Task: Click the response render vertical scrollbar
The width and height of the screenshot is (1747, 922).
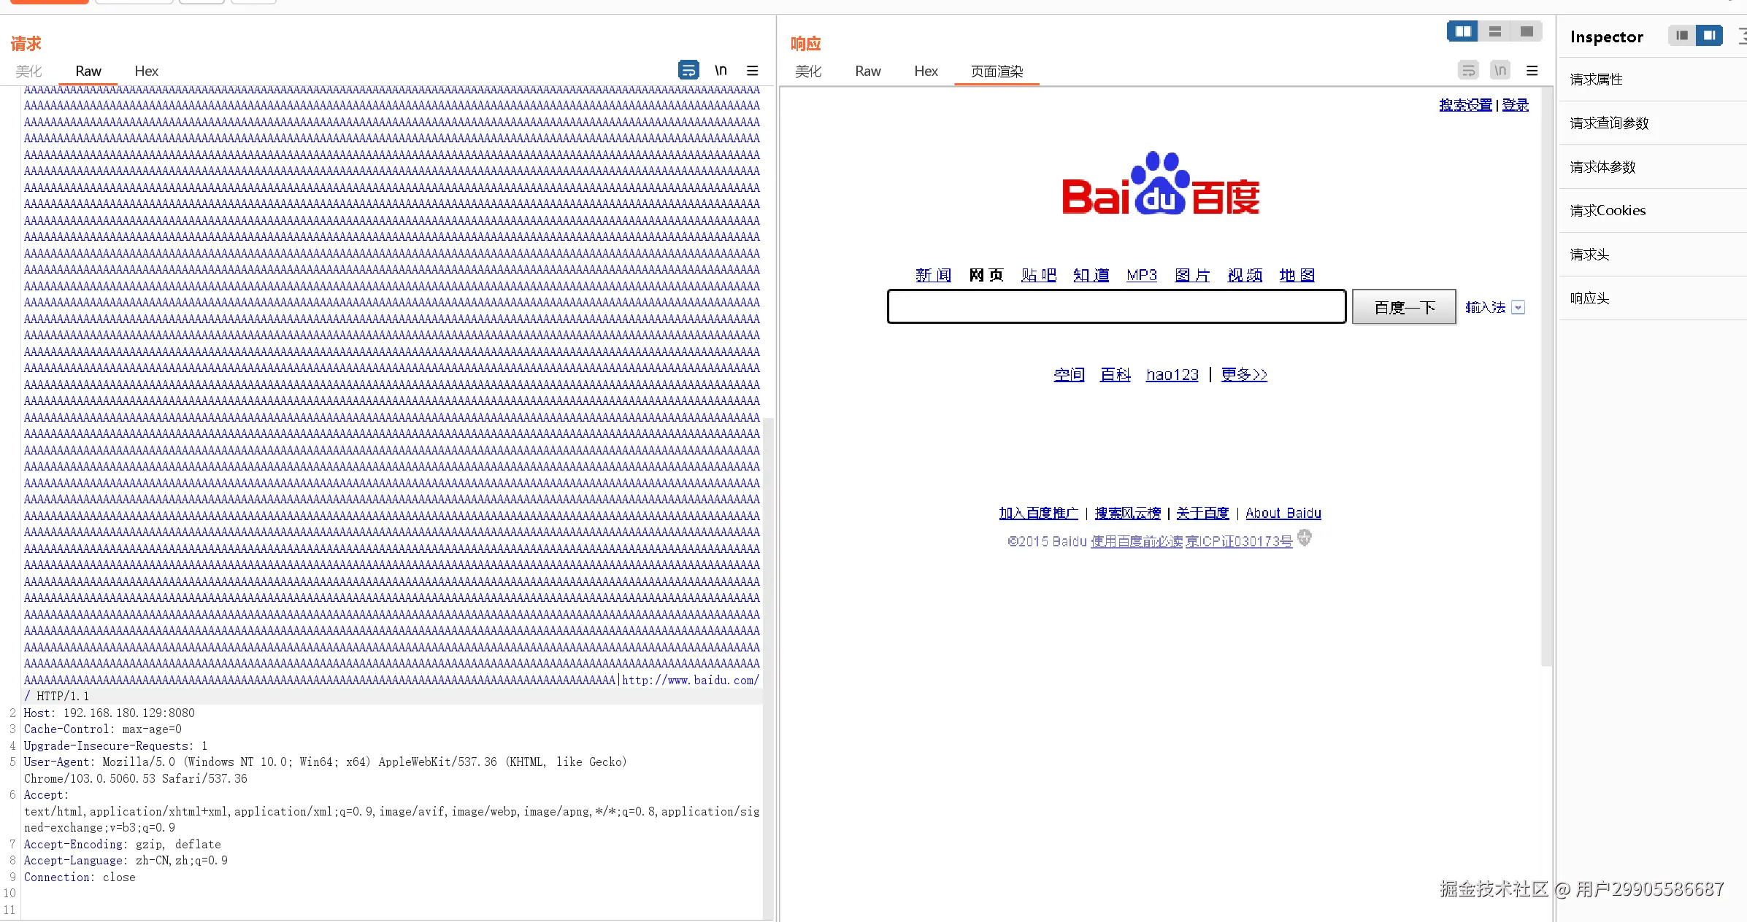Action: (x=1546, y=376)
